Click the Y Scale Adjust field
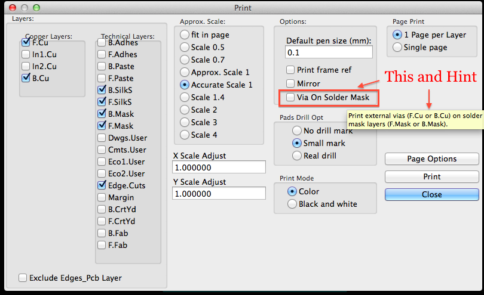 pos(219,193)
